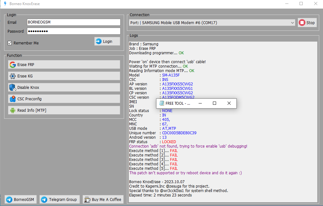Screen dimensions: 323x206
Task: Focus the Password input field
Action: tap(74, 31)
